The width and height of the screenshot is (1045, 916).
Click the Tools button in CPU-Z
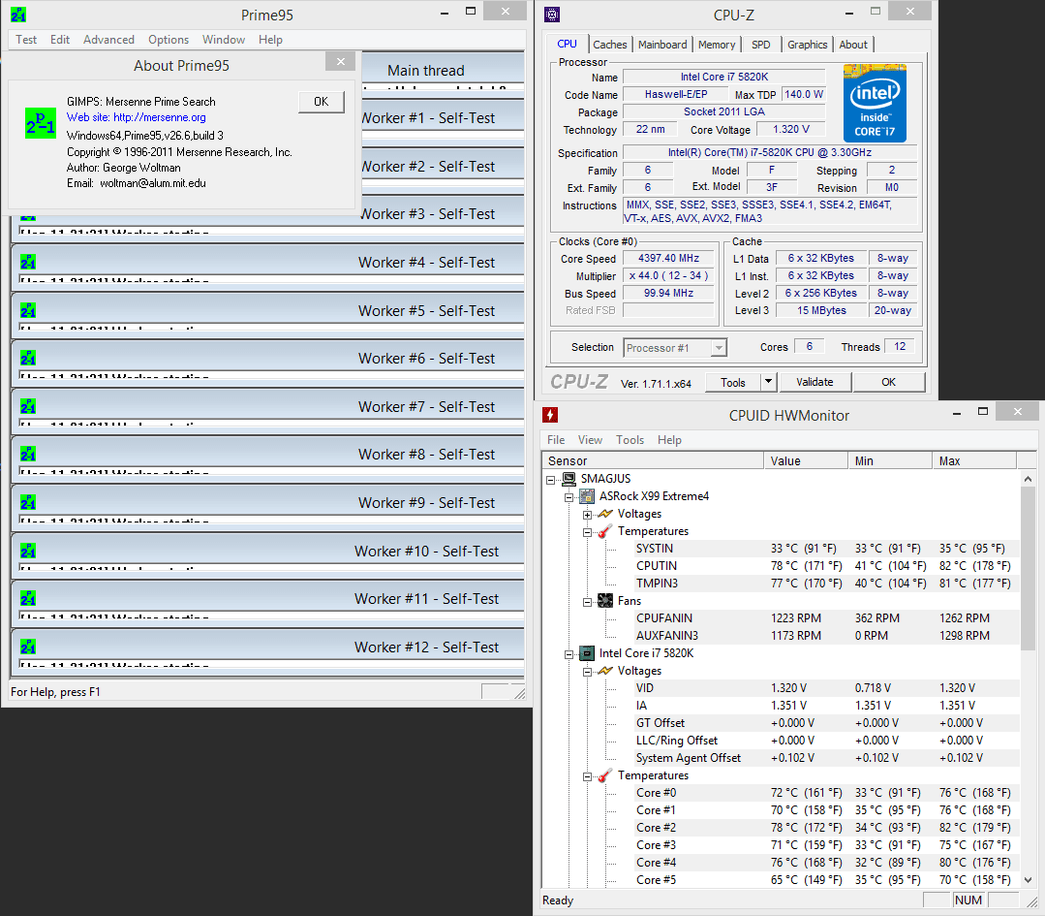[732, 382]
